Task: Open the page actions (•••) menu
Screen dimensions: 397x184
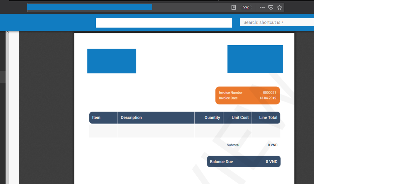Action: click(x=262, y=7)
